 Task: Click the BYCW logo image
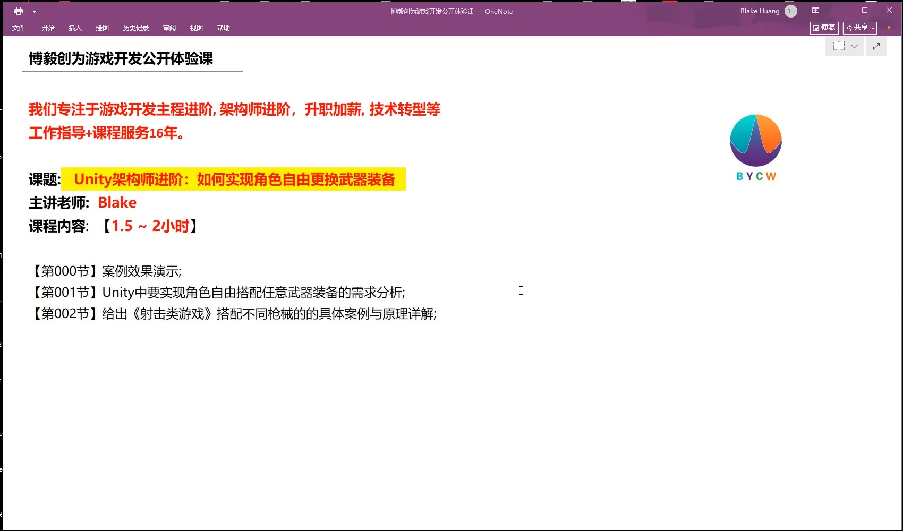tap(755, 141)
